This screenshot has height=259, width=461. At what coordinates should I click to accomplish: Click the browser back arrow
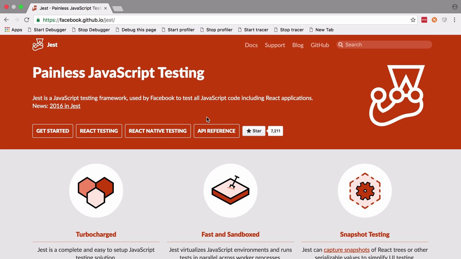tap(6, 20)
